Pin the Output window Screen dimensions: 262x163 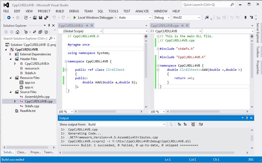tap(247, 118)
